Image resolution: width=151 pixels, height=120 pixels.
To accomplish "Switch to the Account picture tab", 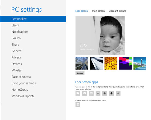I will (x=118, y=11).
